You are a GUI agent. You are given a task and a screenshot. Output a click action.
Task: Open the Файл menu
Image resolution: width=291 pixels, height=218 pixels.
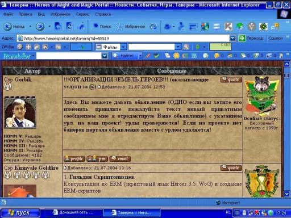tap(8, 14)
